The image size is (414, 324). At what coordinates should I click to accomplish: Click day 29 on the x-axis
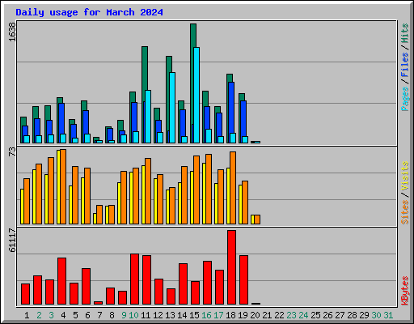pos(364,315)
